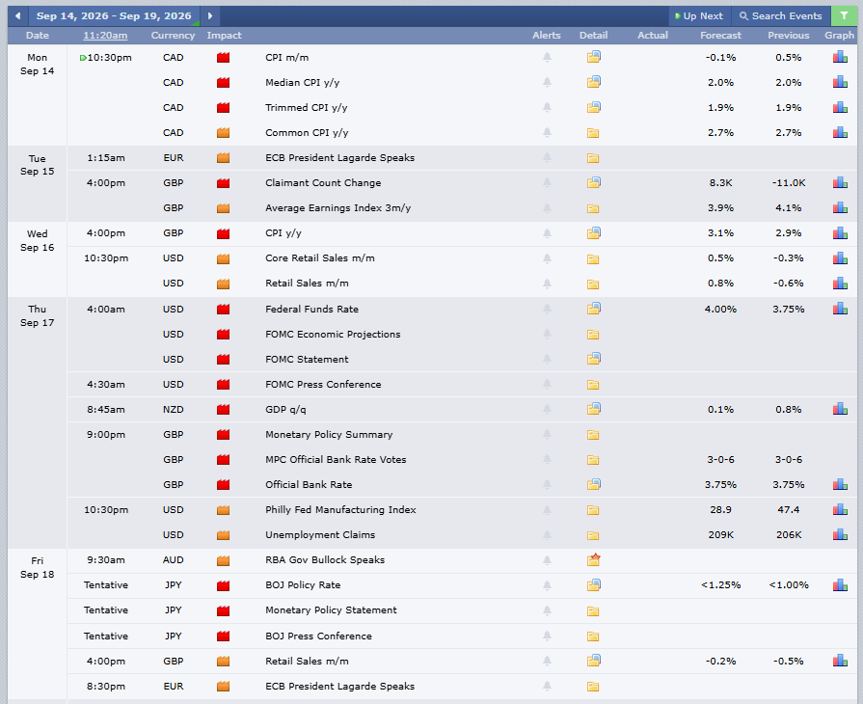Screen dimensions: 863x704
Task: Toggle alert bell for Official Bank Rate
Action: (x=547, y=484)
